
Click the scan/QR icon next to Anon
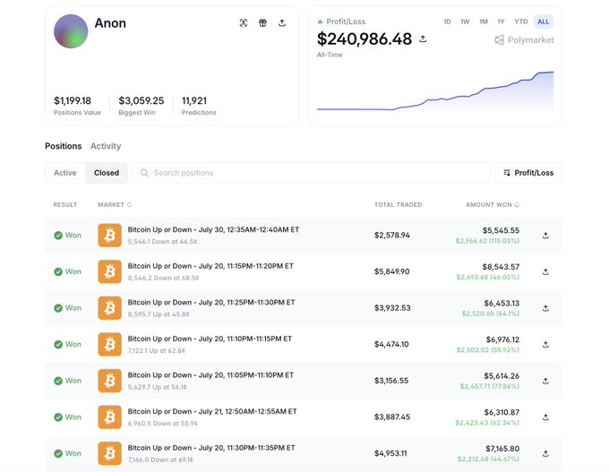pyautogui.click(x=244, y=23)
